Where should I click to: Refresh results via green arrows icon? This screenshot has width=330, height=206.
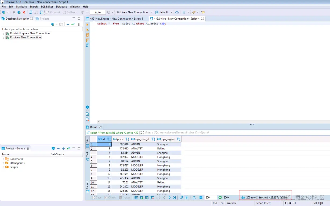pyautogui.click(x=220, y=197)
